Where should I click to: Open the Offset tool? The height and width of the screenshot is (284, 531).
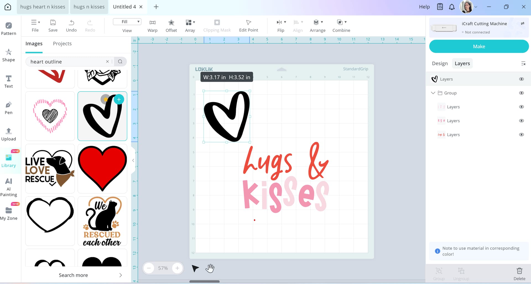tap(171, 25)
